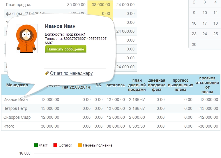Click the Kenny avatar picture
Image resolution: width=221 pixels, height=158 pixels.
pos(26,38)
